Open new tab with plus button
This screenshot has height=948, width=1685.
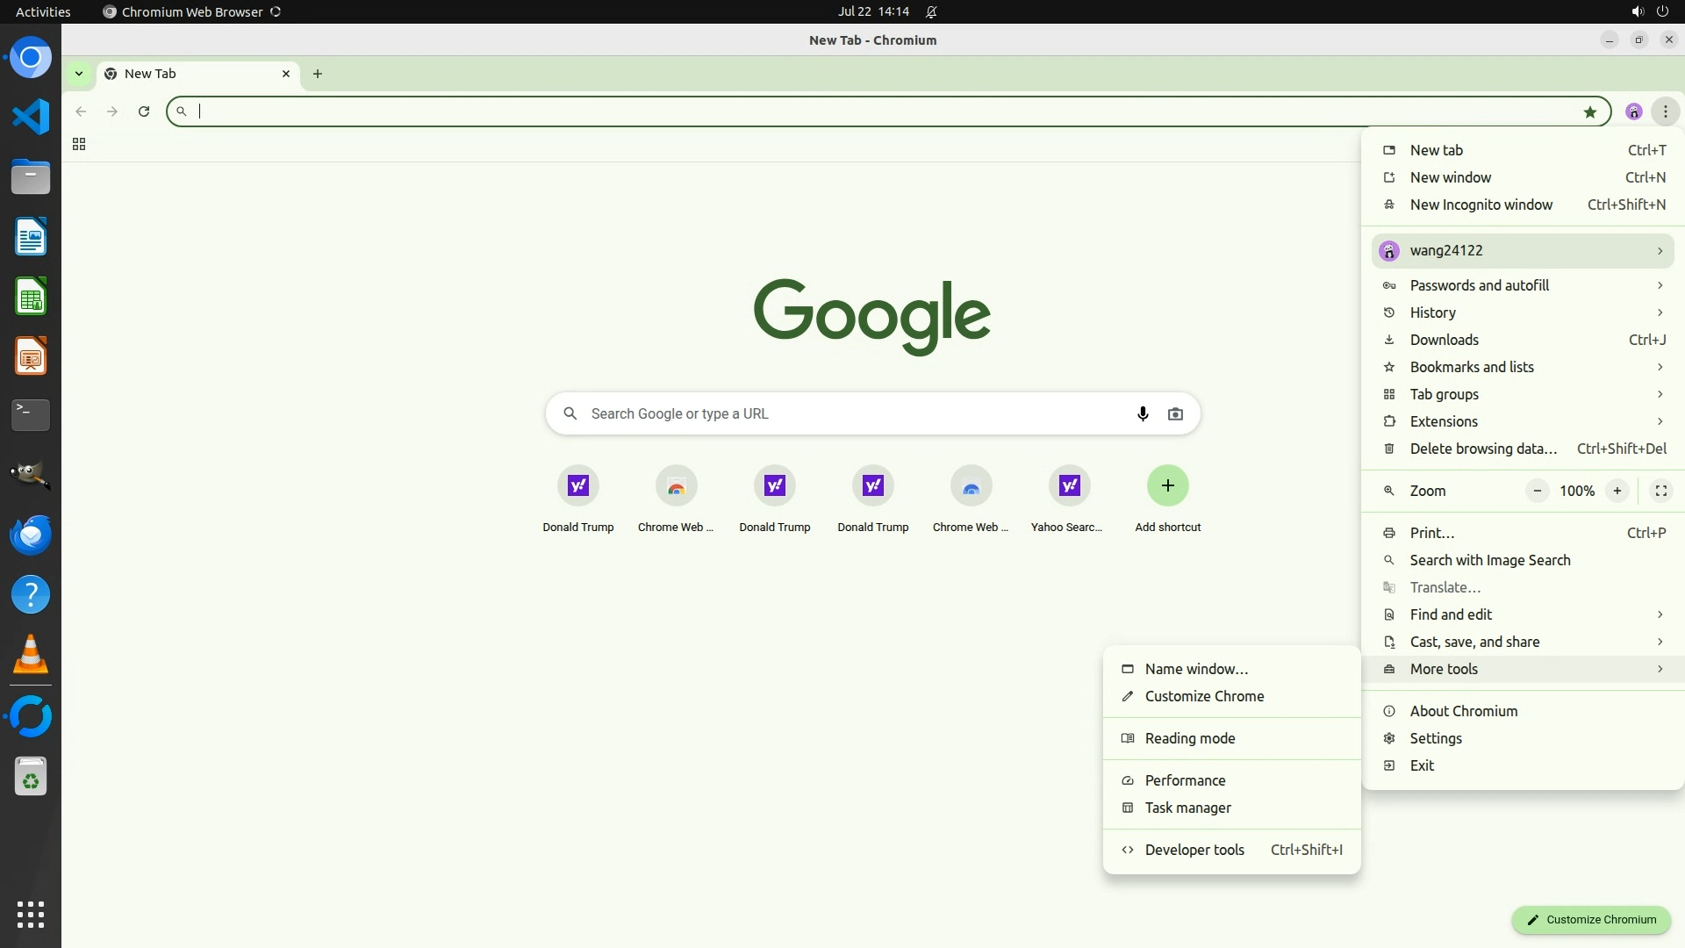coord(318,74)
